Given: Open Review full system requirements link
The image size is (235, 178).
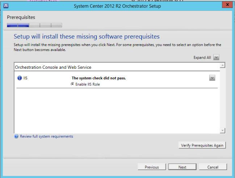Looking at the screenshot, I should point(46,136).
